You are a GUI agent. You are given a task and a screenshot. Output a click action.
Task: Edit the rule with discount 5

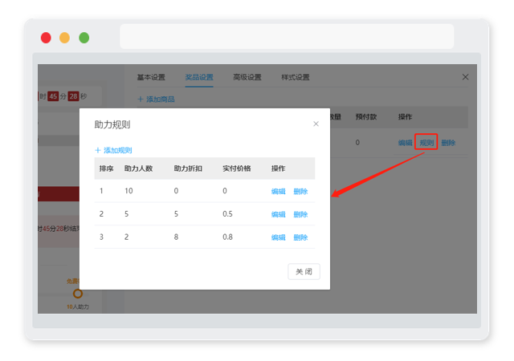pyautogui.click(x=279, y=214)
